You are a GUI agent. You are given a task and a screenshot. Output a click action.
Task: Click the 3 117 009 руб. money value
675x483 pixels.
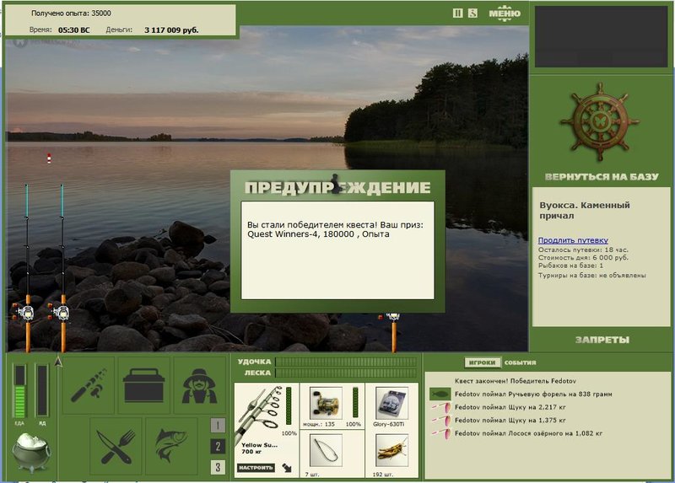[x=171, y=30]
